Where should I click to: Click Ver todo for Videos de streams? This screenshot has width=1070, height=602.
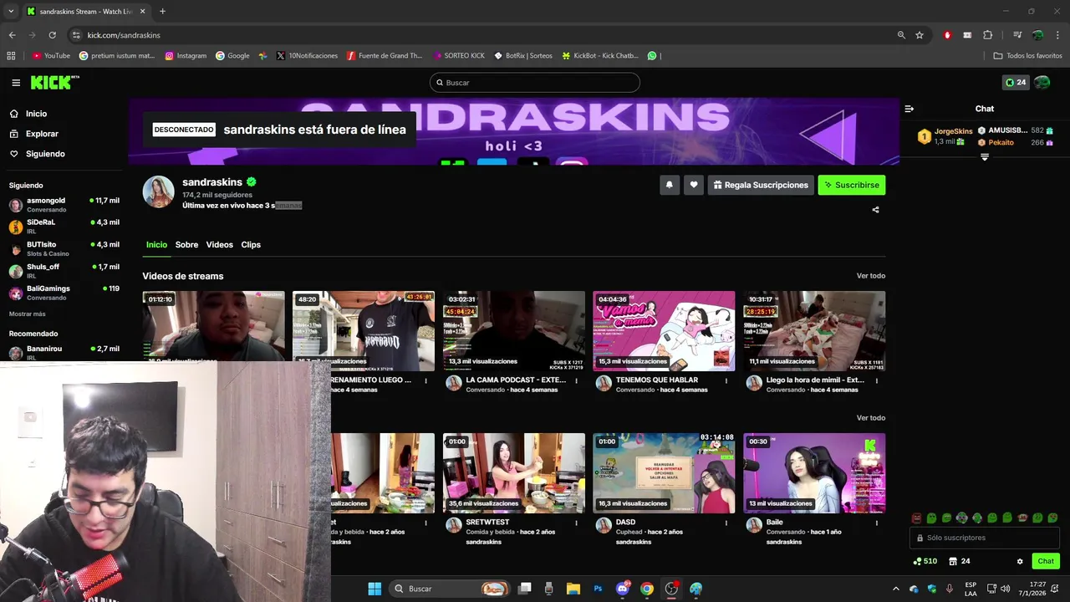(870, 276)
